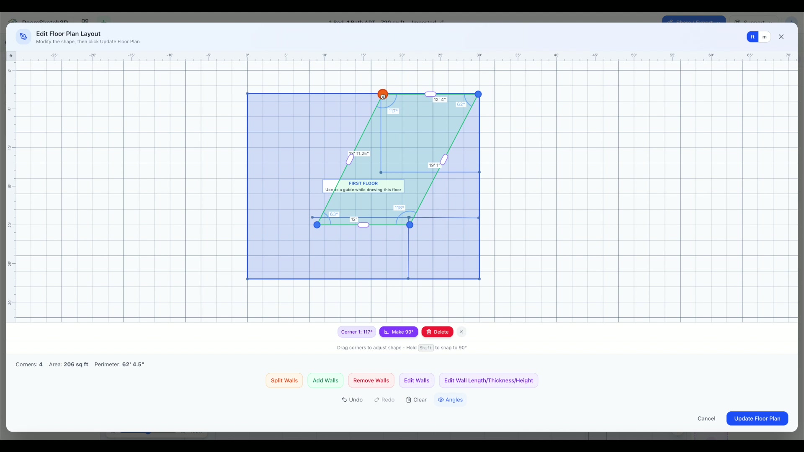Switch units to feet
The image size is (804, 452).
tap(752, 37)
